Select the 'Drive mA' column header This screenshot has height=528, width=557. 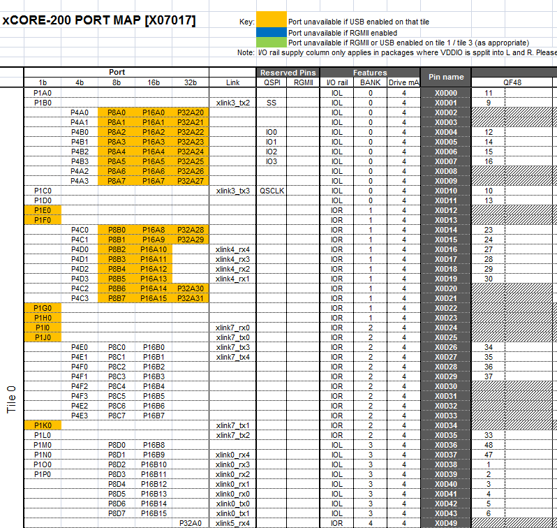403,82
